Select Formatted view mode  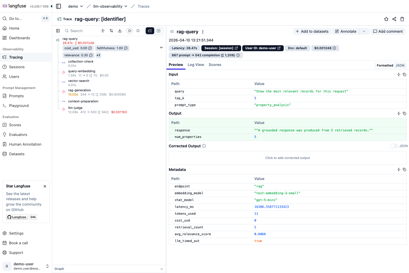tap(385, 65)
